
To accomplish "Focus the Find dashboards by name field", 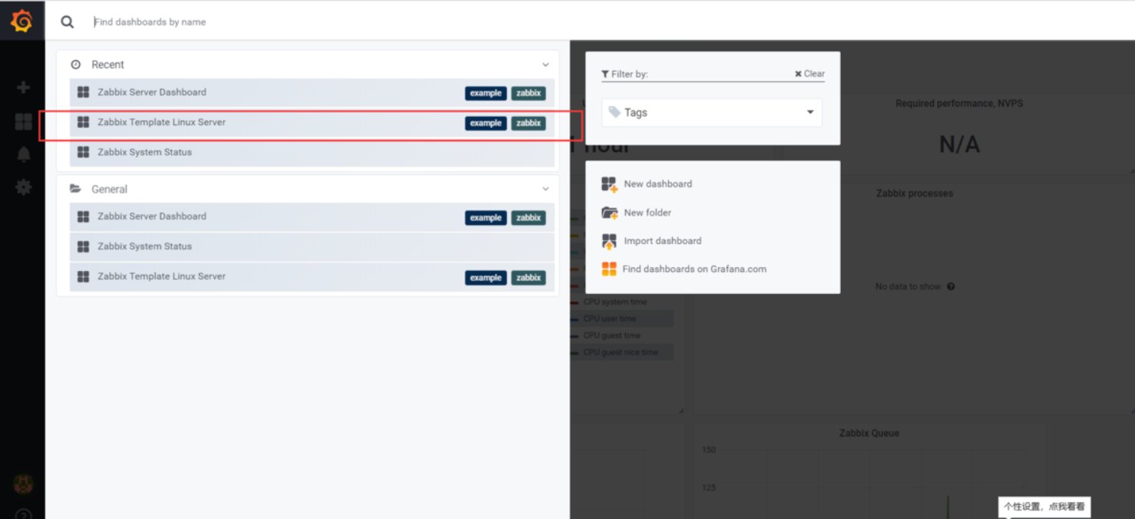I will (x=150, y=22).
